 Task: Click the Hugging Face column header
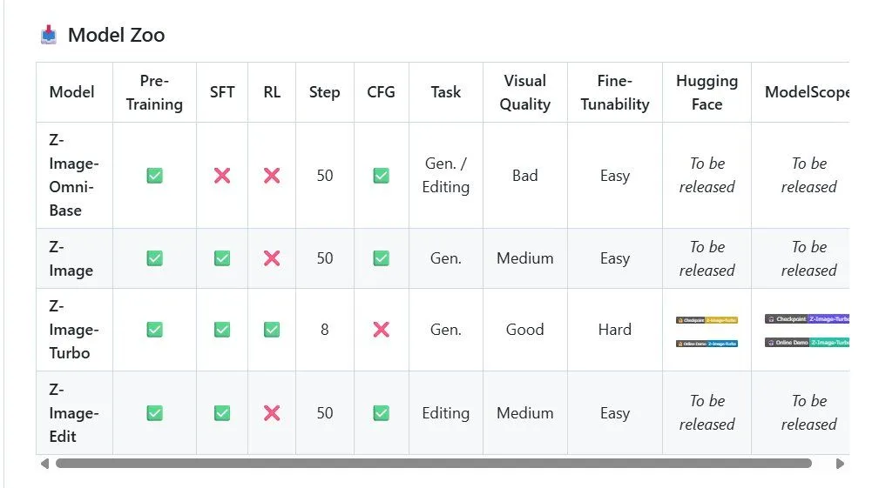pos(707,92)
